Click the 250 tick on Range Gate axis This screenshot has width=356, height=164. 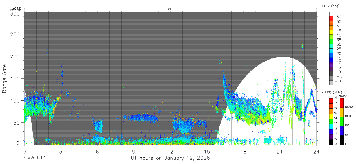tap(16, 34)
